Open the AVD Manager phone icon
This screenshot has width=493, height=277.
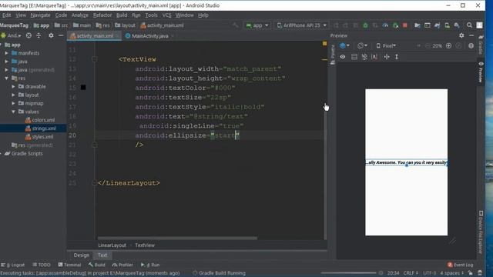[x=447, y=25]
